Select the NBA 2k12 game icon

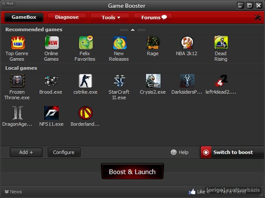pyautogui.click(x=187, y=43)
